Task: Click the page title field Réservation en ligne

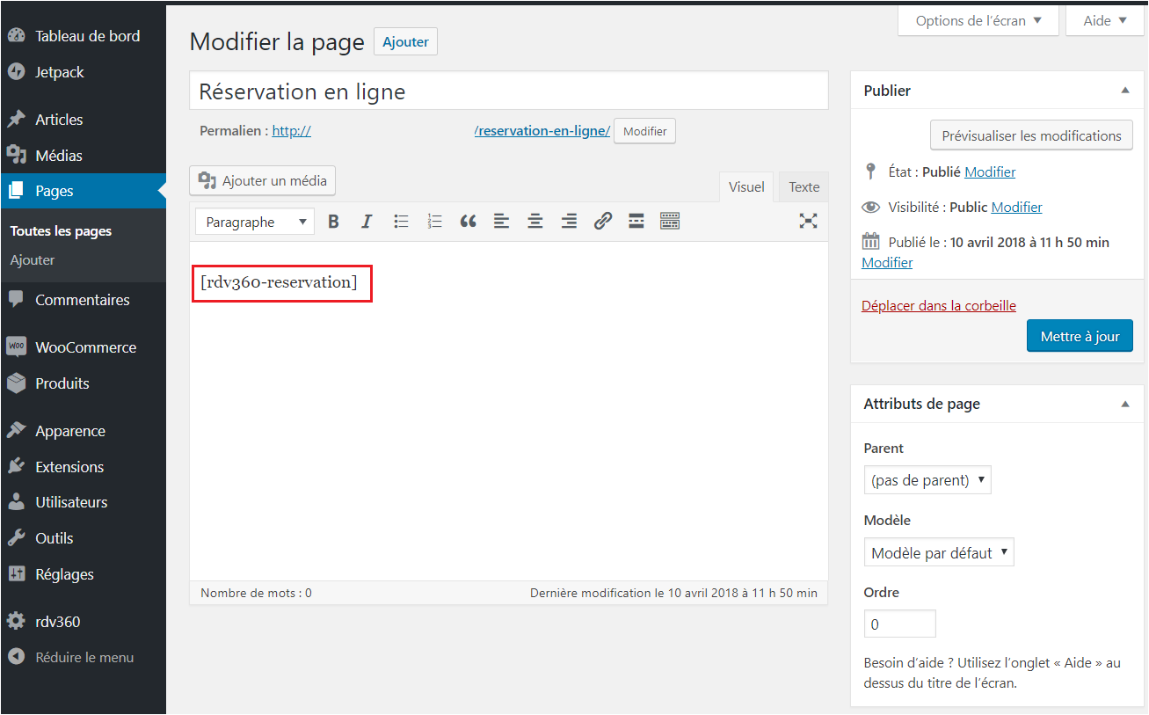Action: tap(509, 91)
